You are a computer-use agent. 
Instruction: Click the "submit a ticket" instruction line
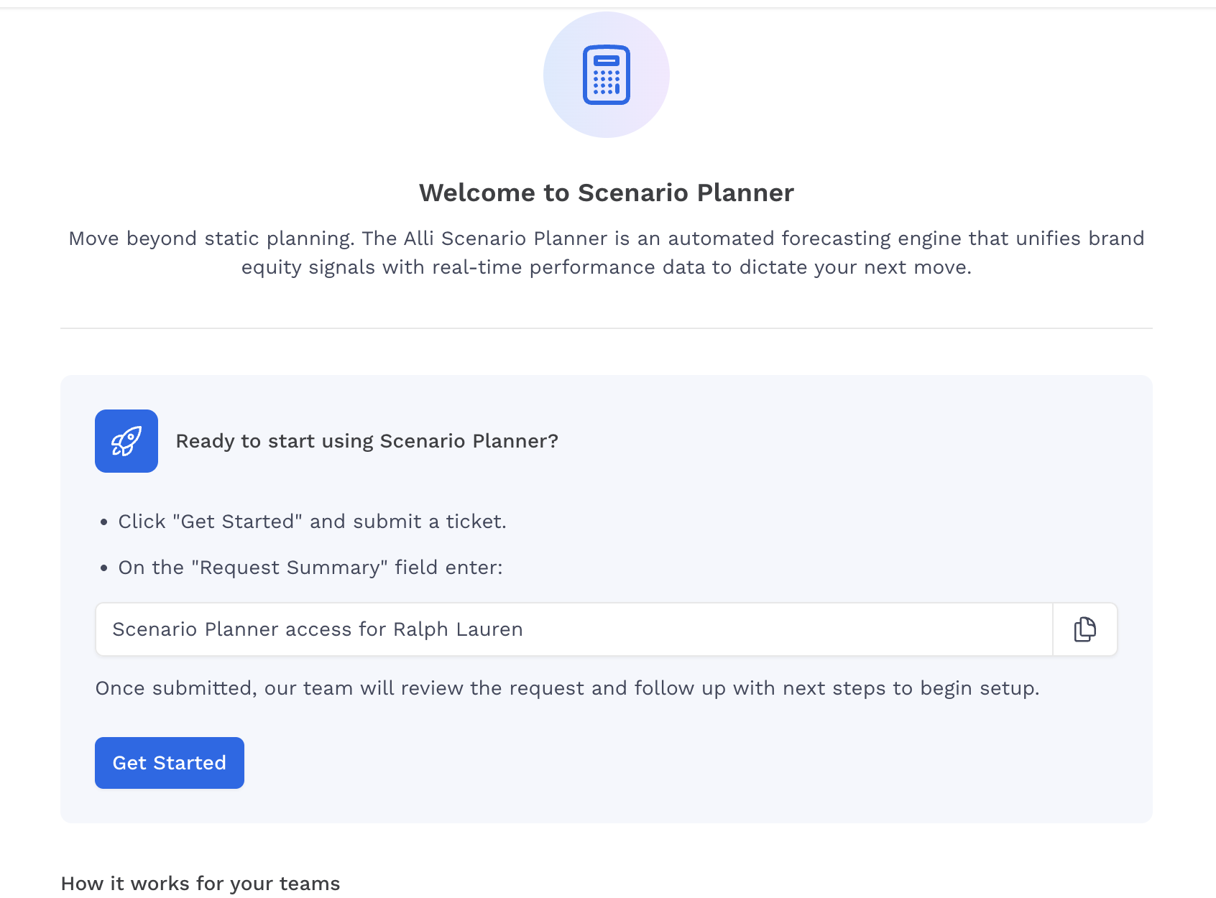(312, 522)
